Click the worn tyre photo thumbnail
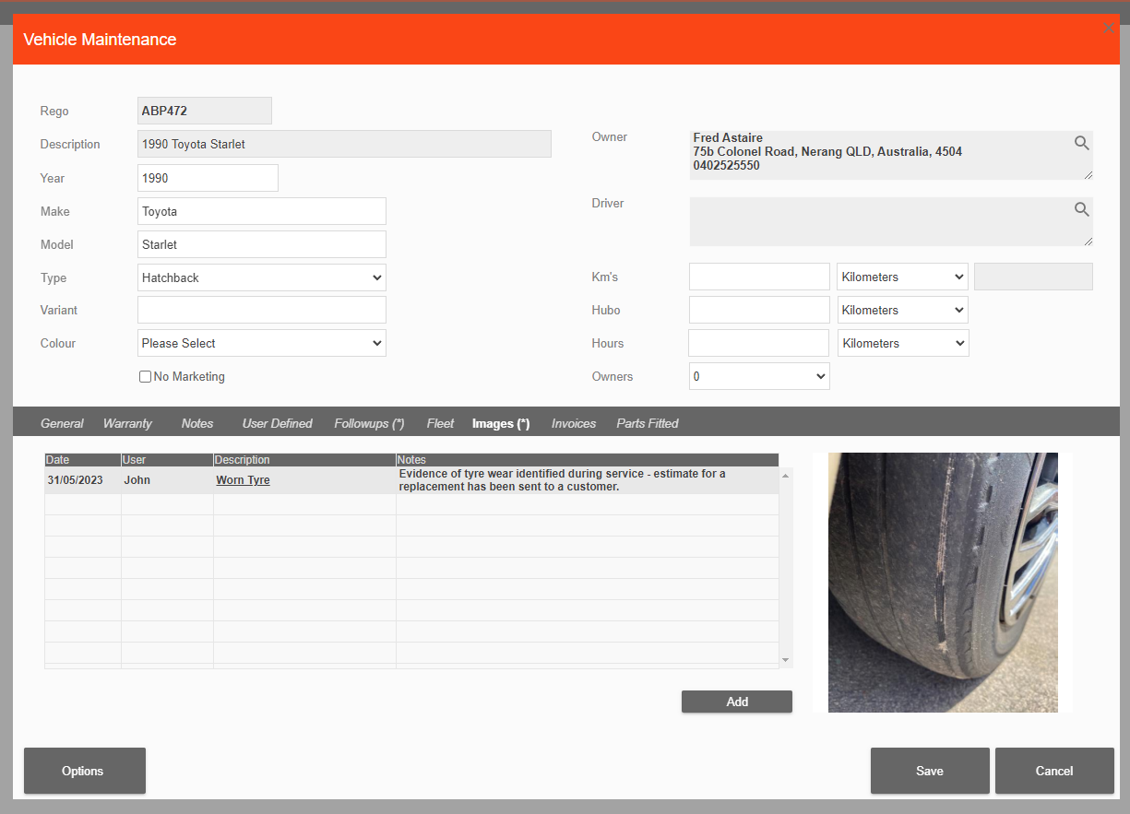Viewport: 1130px width, 814px height. click(942, 582)
